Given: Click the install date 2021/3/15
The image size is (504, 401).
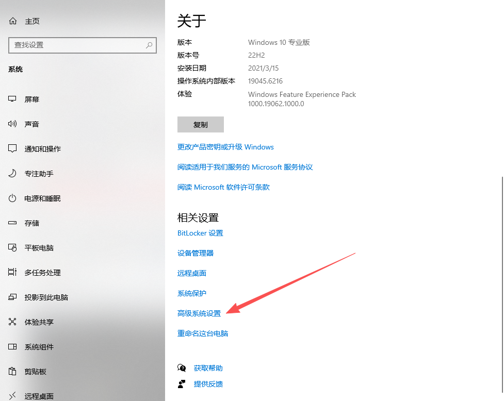Looking at the screenshot, I should click(x=263, y=68).
